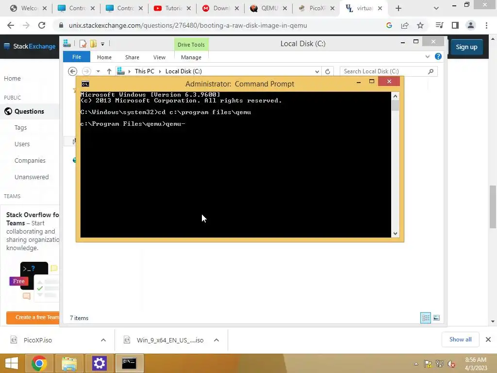Refresh the Explorer folder view
The image size is (497, 373).
pos(328,71)
